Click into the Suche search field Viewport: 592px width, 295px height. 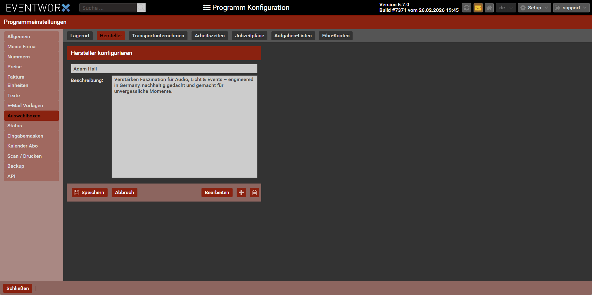coord(108,8)
